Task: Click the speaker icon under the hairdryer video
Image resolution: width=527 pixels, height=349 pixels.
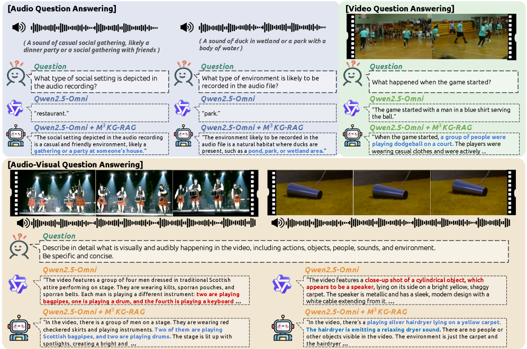Action: pos(278,223)
